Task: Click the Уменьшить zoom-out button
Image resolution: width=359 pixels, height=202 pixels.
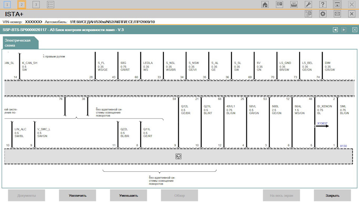Action: click(x=128, y=195)
